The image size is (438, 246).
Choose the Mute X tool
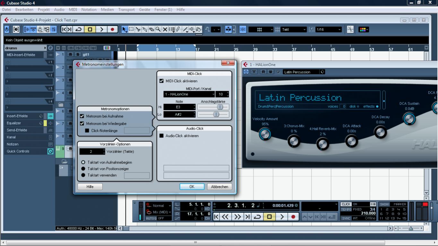165,29
